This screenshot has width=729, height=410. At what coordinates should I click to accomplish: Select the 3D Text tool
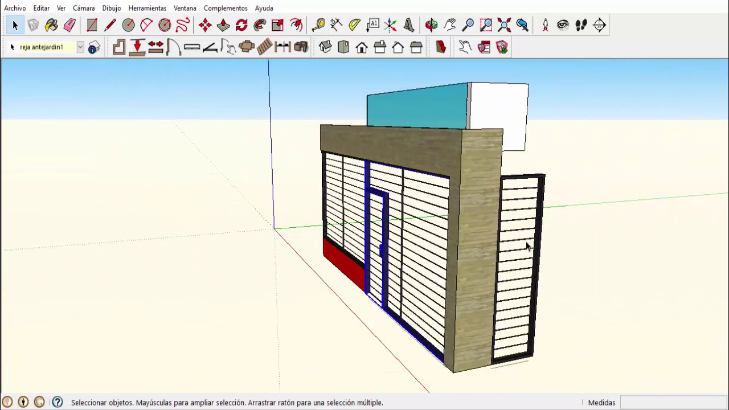[409, 25]
